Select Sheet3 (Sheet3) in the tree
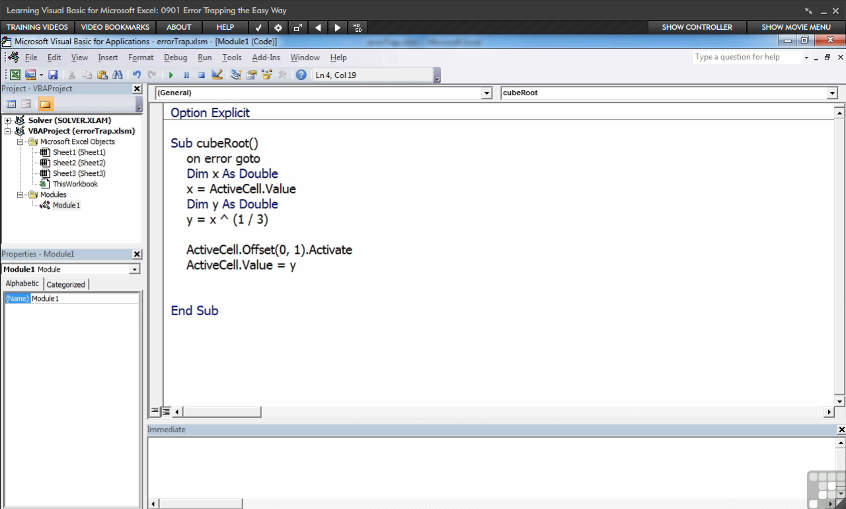The height and width of the screenshot is (509, 846). click(x=79, y=173)
